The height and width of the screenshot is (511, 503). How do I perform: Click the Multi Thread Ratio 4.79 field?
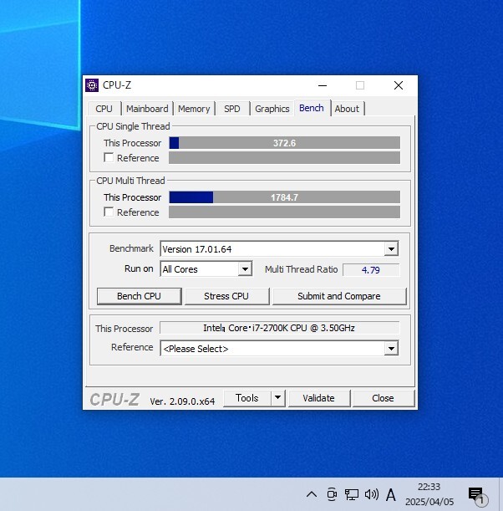(371, 270)
